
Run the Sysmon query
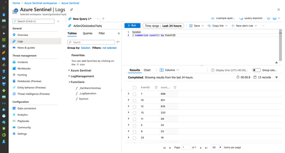[132, 25]
